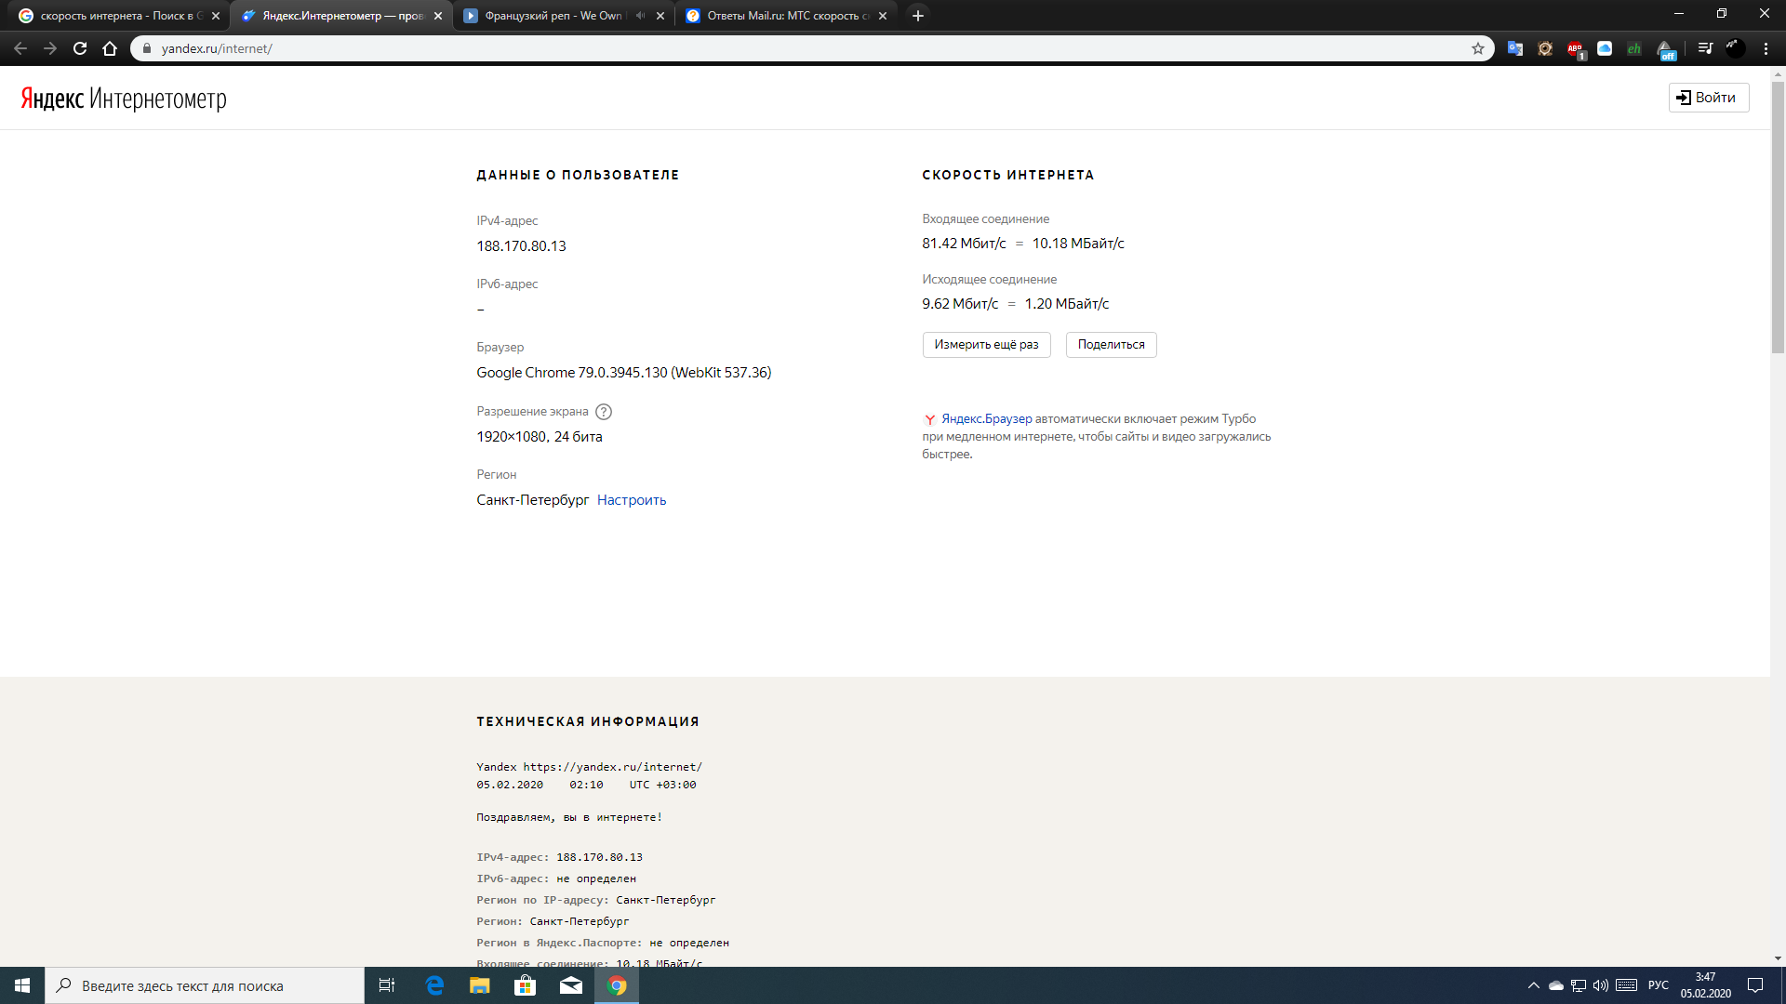
Task: Launch Microsoft Edge from the taskbar
Action: click(434, 985)
